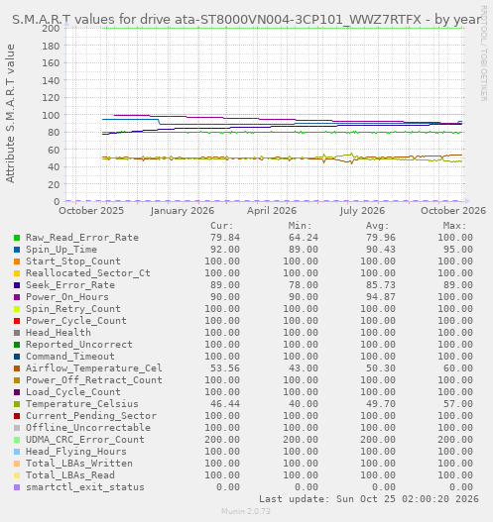The width and height of the screenshot is (493, 522).
Task: Click the green Raw_Read_Error_Rate color swatch
Action: tap(17, 238)
